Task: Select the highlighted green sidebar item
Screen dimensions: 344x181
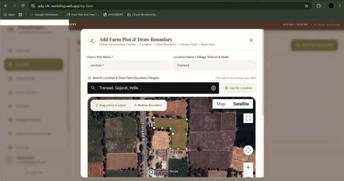Action: click(x=34, y=64)
